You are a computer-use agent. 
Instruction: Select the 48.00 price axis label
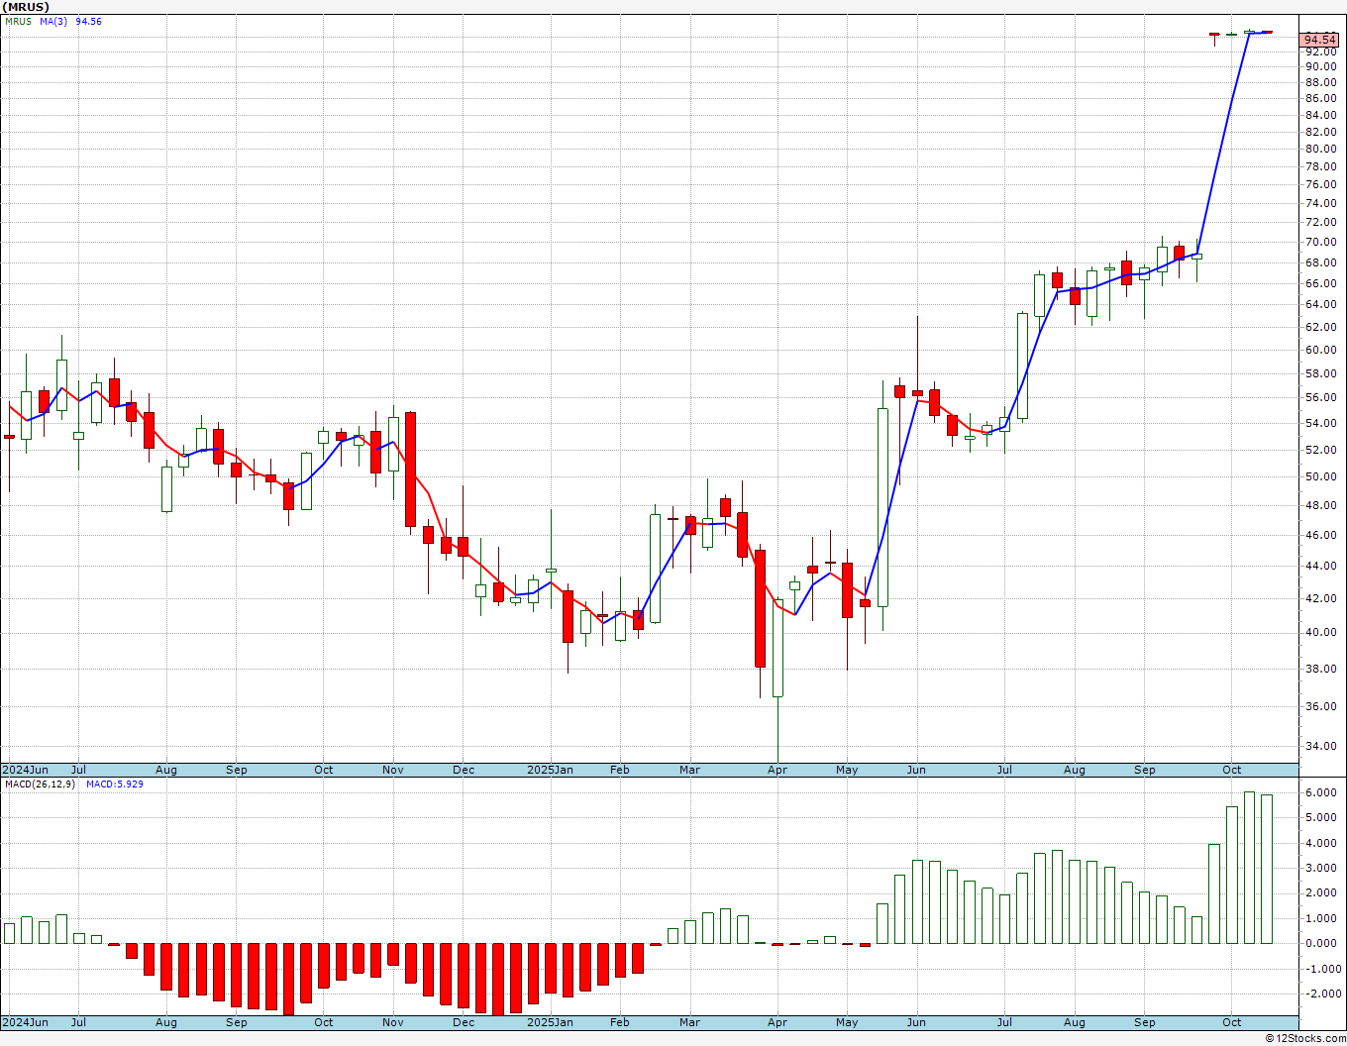point(1320,506)
